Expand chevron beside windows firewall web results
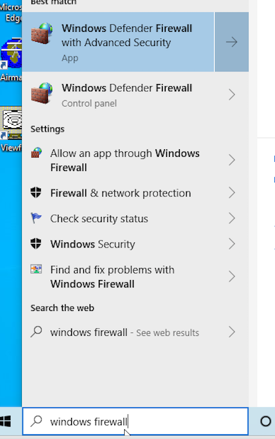 point(232,332)
